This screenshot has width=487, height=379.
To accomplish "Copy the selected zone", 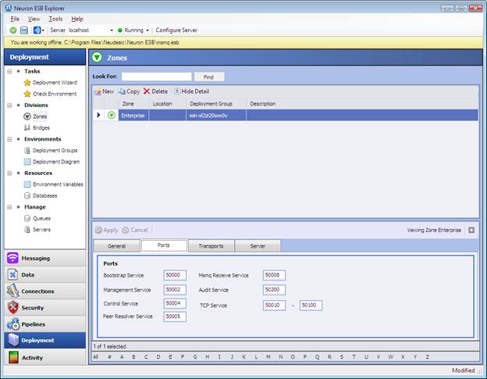I will (130, 91).
